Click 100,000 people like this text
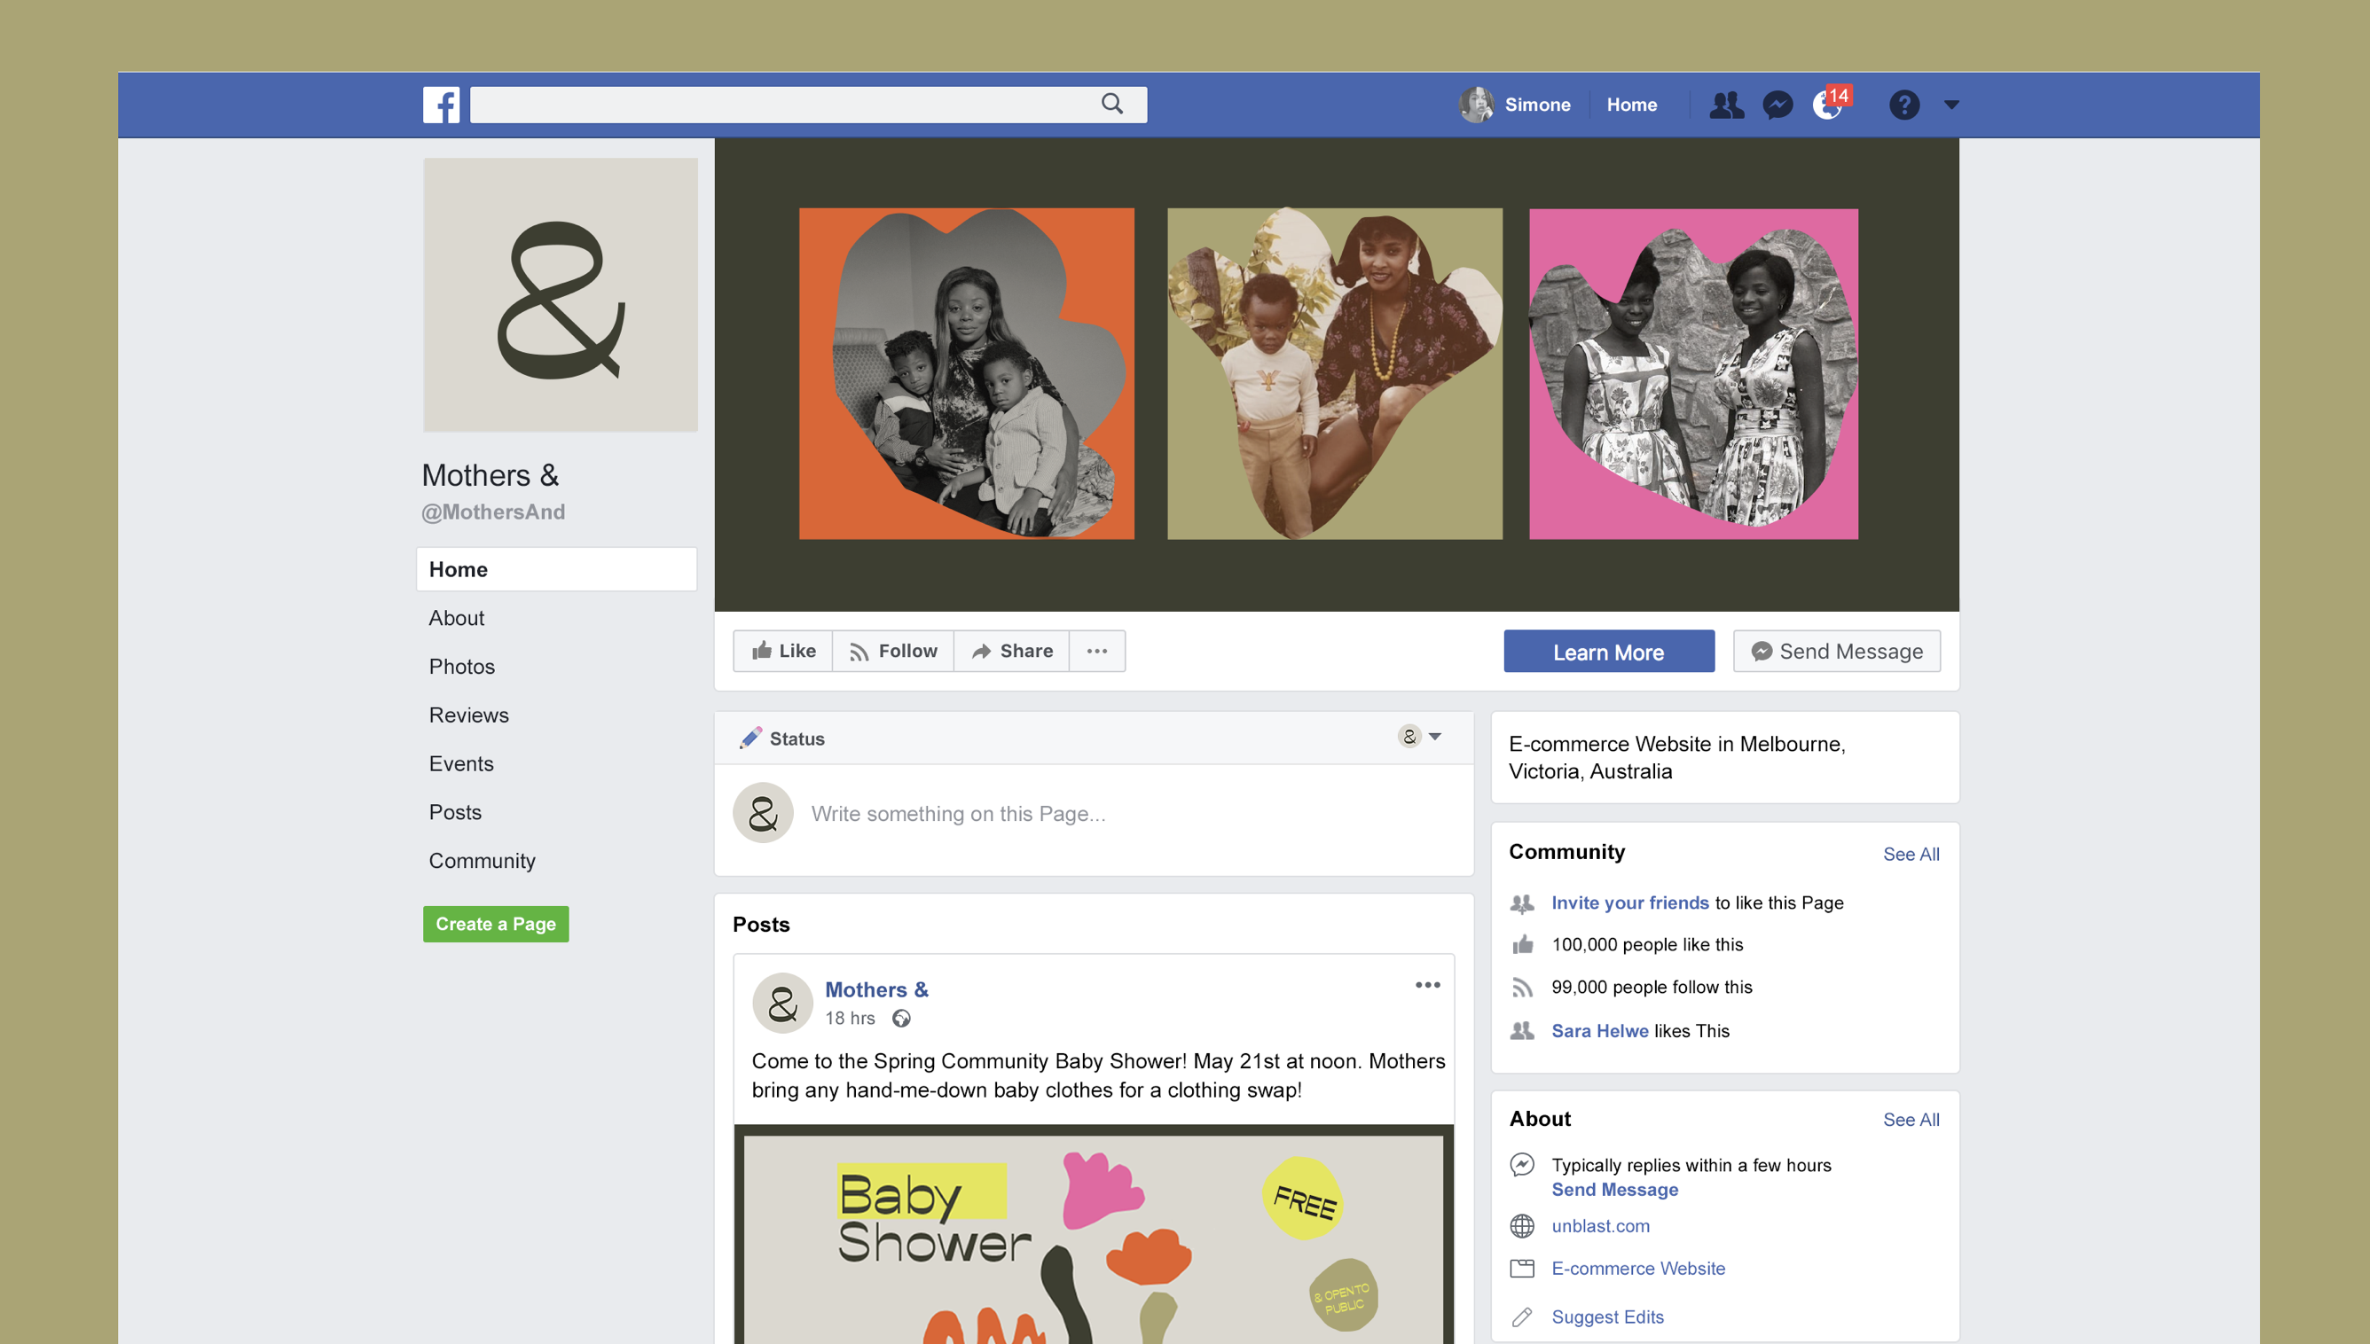Image resolution: width=2370 pixels, height=1344 pixels. coord(1647,944)
